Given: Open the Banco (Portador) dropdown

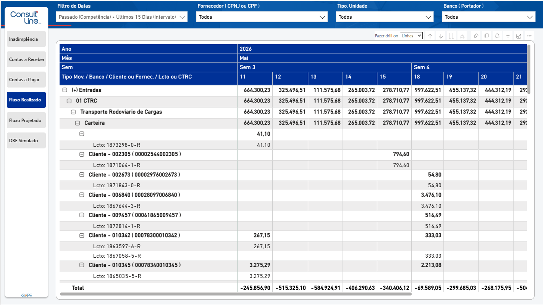Looking at the screenshot, I should click(488, 17).
